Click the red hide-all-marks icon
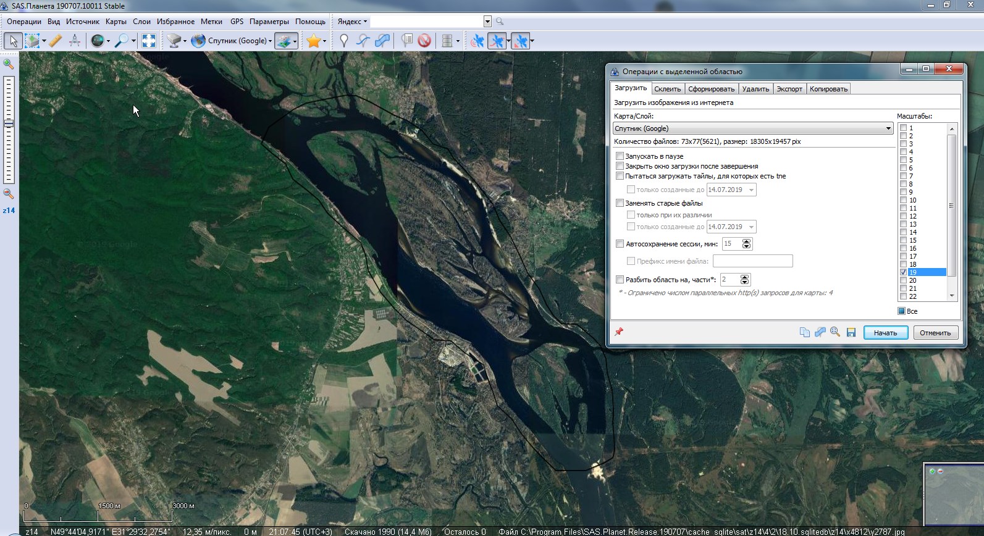 pyautogui.click(x=424, y=41)
